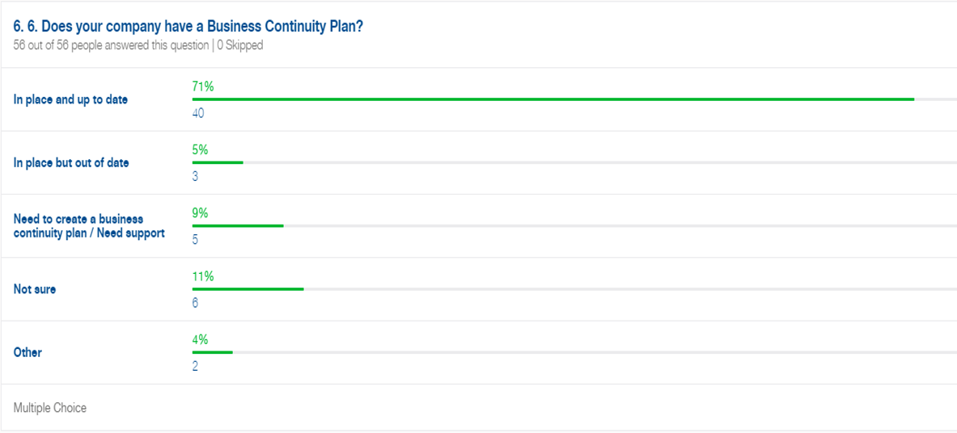Click the 'Multiple Choice' question type label
This screenshot has height=433, width=957.
click(x=50, y=408)
